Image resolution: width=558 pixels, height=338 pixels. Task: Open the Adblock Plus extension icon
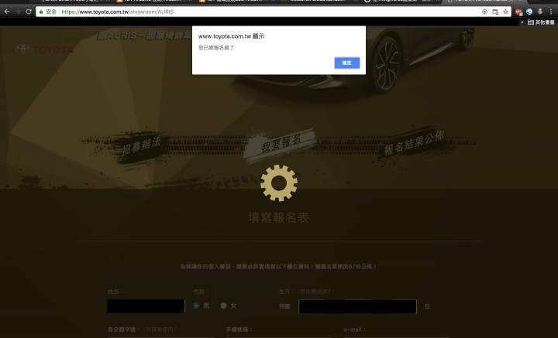click(x=518, y=12)
